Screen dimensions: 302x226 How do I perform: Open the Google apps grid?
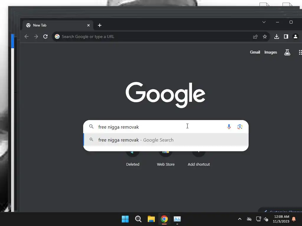pos(300,52)
